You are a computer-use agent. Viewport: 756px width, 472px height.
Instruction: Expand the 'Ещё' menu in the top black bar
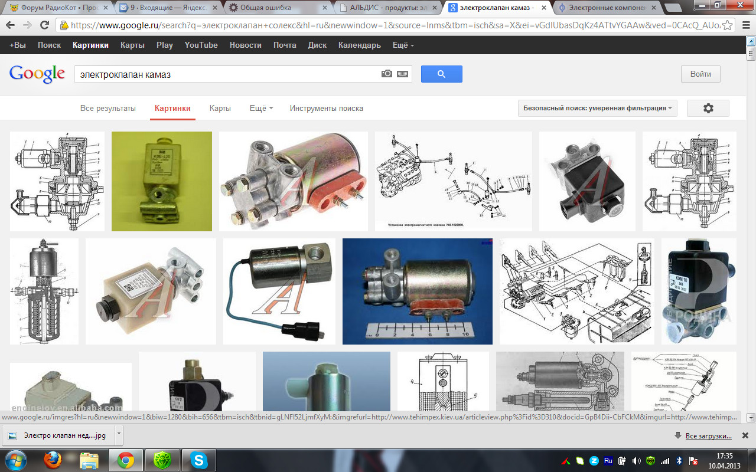pos(403,45)
